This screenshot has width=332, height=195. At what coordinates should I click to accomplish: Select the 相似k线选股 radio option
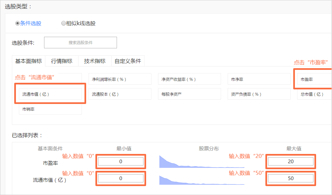pos(64,23)
